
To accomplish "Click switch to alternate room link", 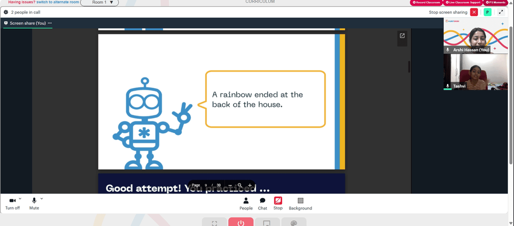I will coord(58,2).
